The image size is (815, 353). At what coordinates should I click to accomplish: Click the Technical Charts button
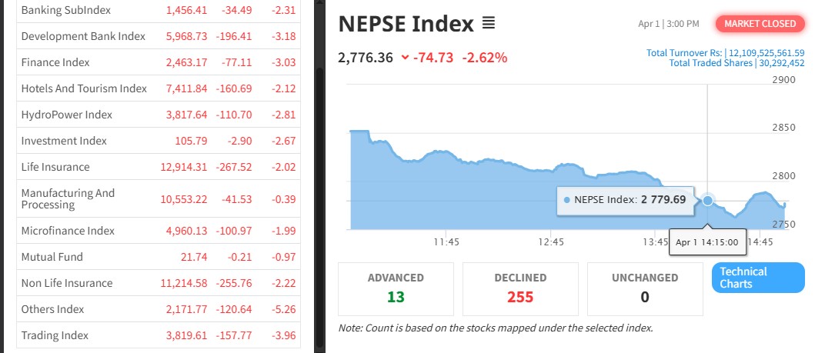pos(758,278)
